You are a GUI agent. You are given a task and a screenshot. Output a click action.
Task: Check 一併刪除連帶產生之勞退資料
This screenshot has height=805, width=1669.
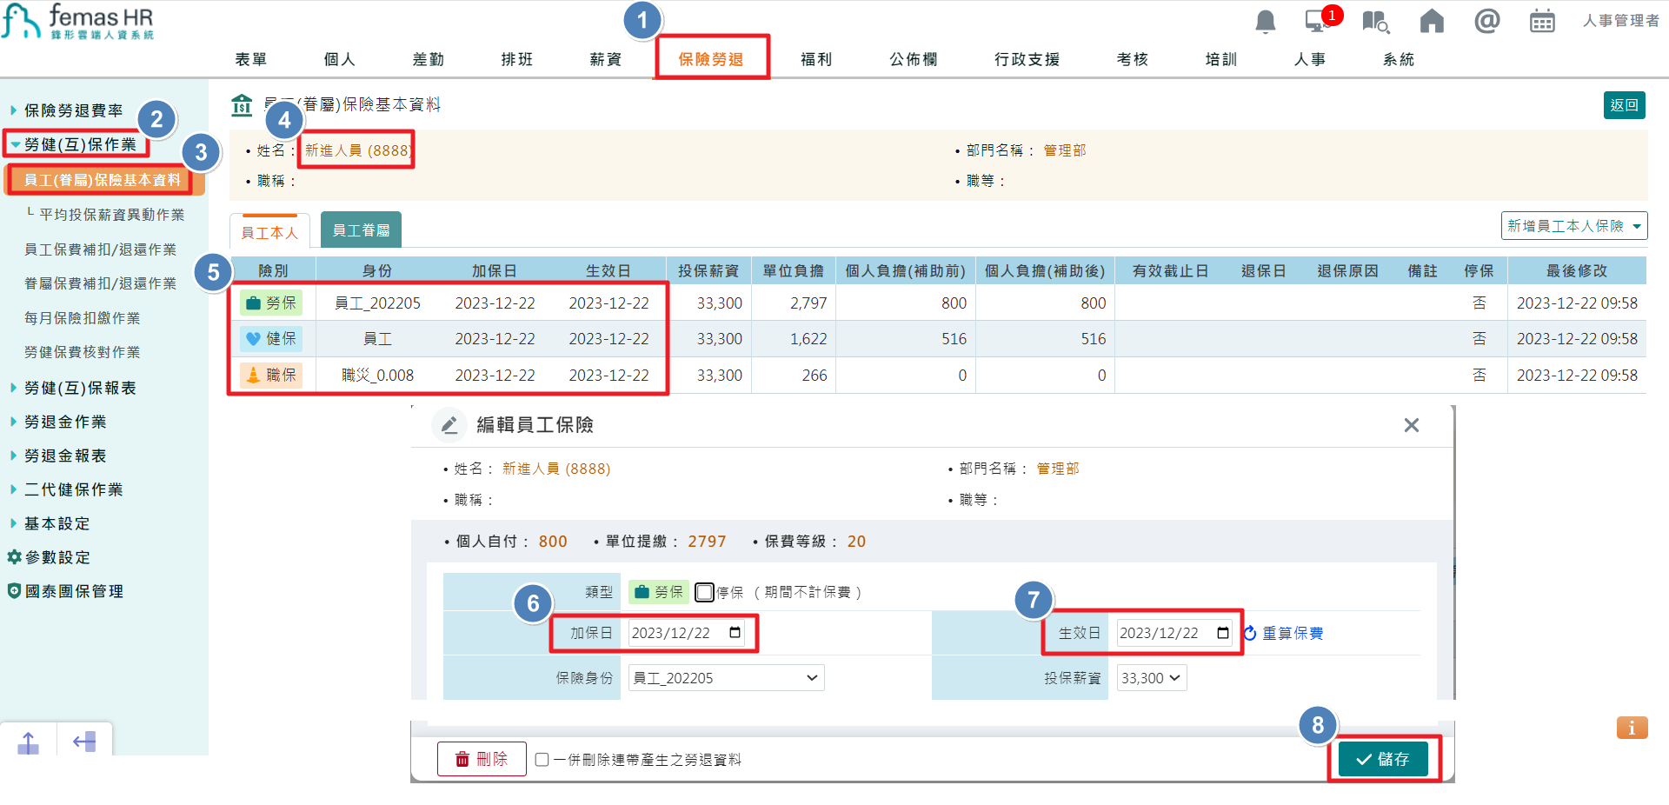pyautogui.click(x=542, y=759)
